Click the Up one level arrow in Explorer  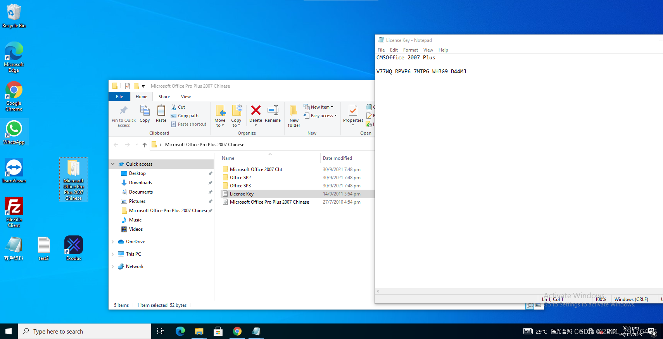[x=145, y=145]
